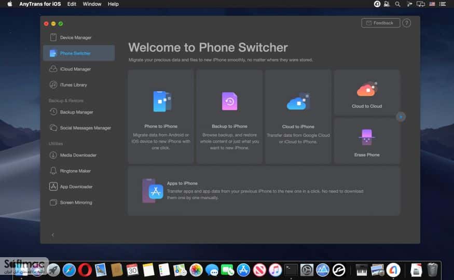This screenshot has width=454, height=280.
Task: Launch Safari from the Dock
Action: click(69, 270)
